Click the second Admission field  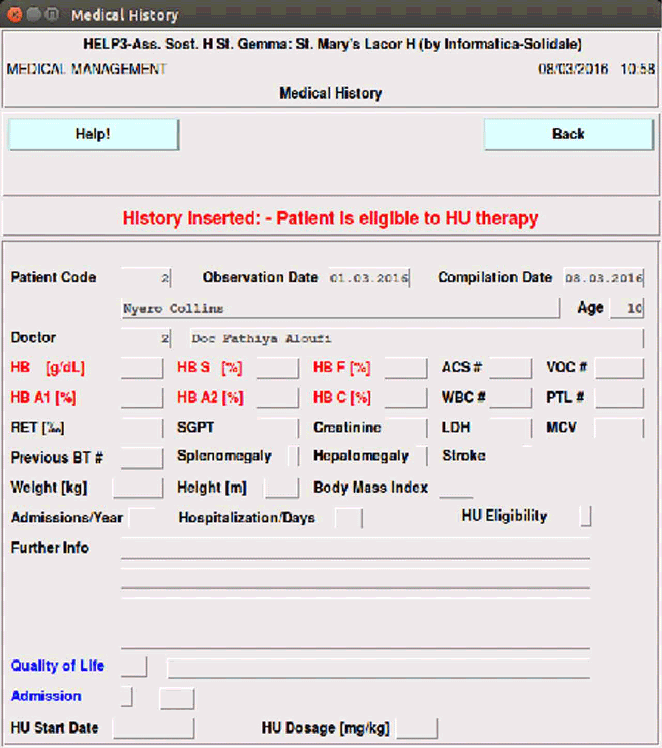(x=177, y=698)
